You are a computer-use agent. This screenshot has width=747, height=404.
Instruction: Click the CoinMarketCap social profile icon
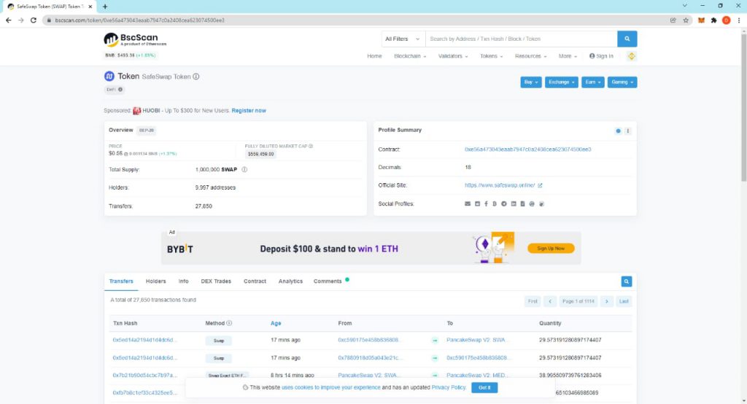pyautogui.click(x=532, y=204)
